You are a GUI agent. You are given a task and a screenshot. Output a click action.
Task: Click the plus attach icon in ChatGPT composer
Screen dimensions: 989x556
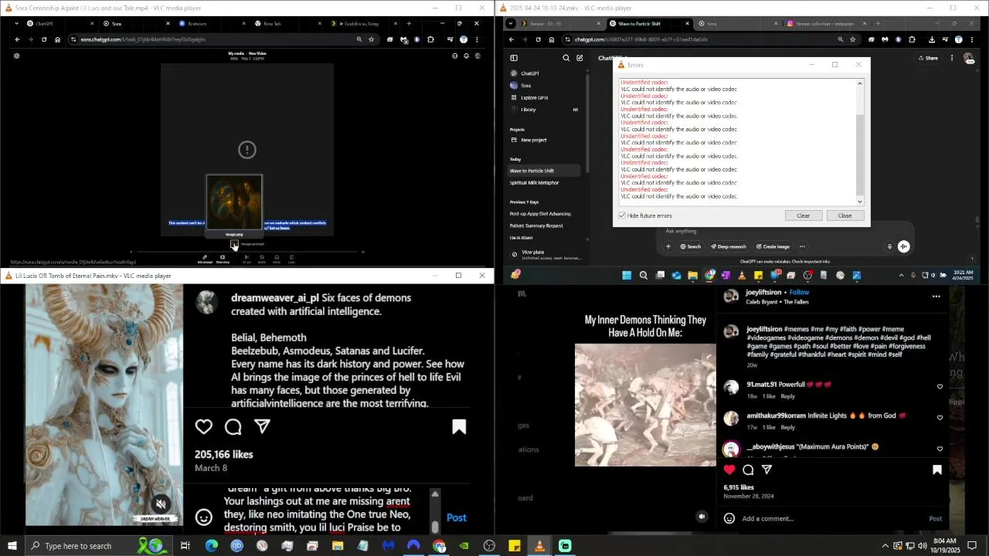click(x=668, y=246)
